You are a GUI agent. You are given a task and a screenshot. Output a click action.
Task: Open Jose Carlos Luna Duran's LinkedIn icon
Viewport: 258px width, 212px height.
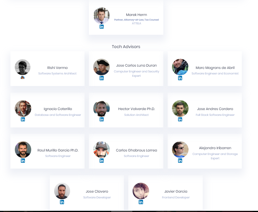pyautogui.click(x=102, y=78)
